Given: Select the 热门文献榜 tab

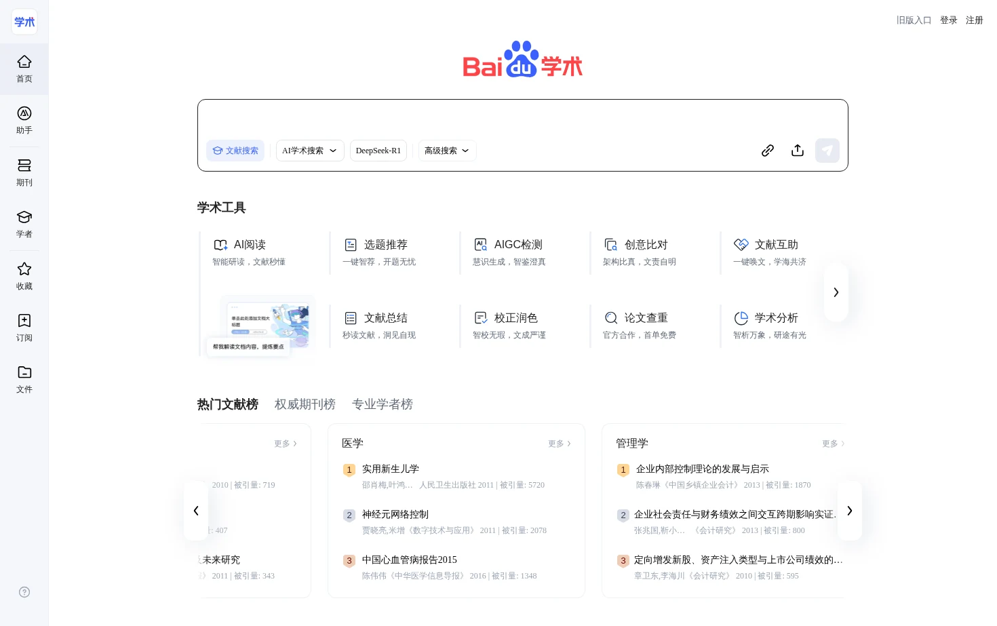Looking at the screenshot, I should point(228,404).
